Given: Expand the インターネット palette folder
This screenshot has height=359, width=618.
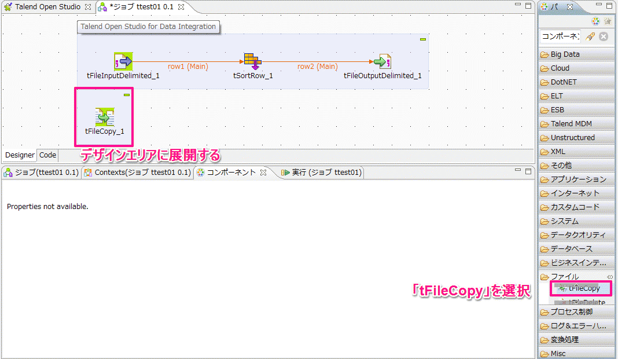Looking at the screenshot, I should pos(576,193).
